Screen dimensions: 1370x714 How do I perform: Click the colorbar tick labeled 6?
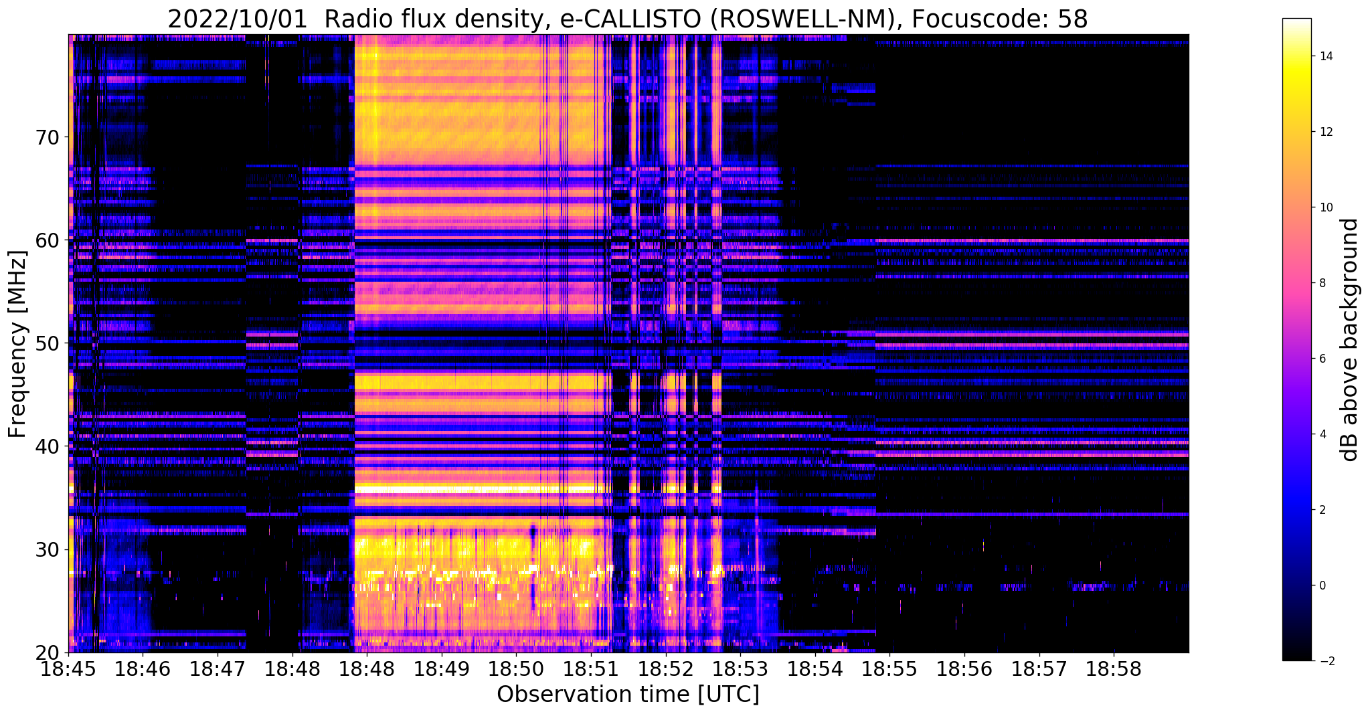1322,359
